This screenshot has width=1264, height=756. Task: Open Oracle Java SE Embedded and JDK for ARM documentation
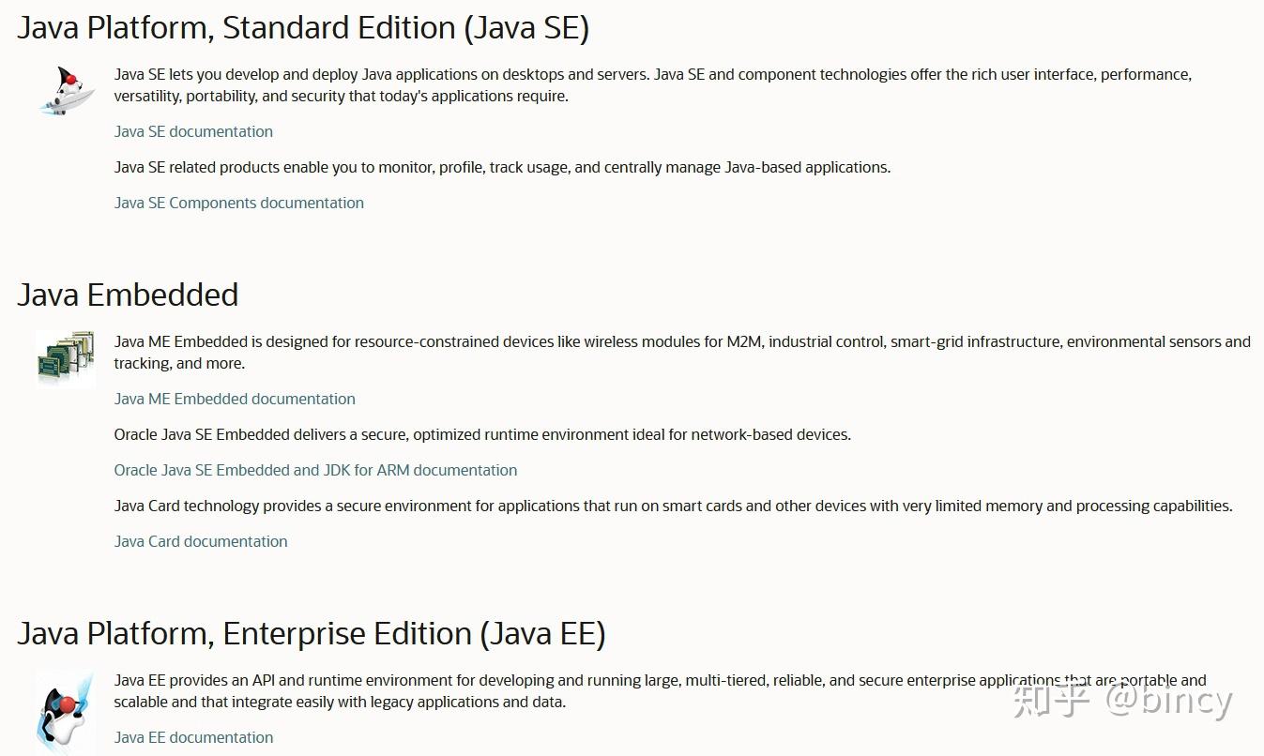pos(315,470)
